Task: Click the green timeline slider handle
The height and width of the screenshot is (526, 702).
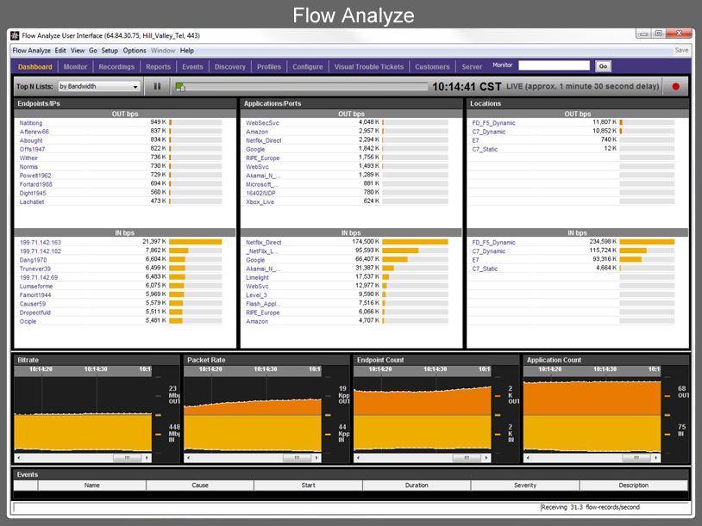Action: [179, 86]
